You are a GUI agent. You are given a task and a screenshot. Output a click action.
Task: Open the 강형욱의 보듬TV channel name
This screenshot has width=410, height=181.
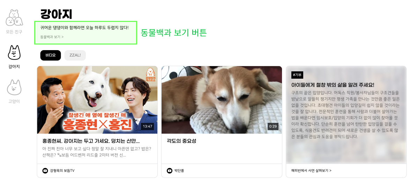click(x=62, y=171)
